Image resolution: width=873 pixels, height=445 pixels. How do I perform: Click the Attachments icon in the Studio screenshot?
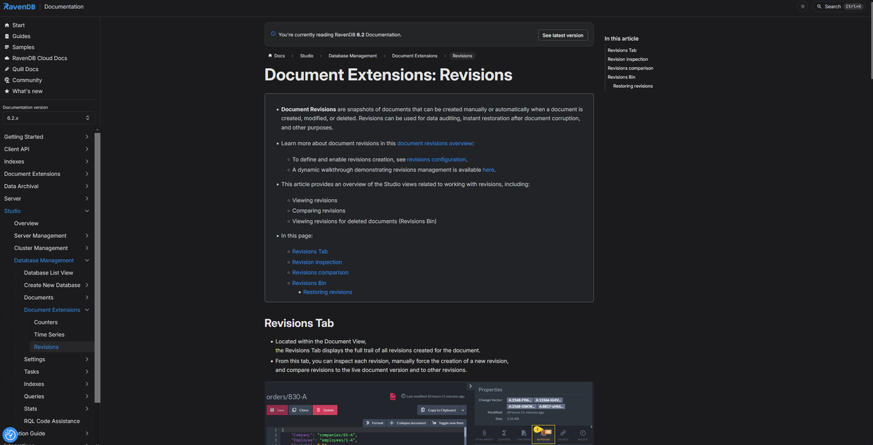484,434
